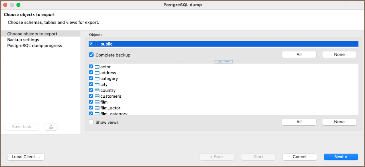Click the public schema icon
The image size is (365, 167).
point(97,44)
